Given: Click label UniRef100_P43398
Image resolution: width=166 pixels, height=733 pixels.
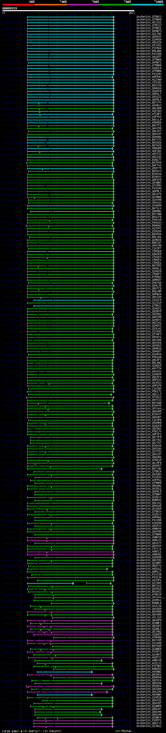Looking at the screenshot, I should (x=149, y=54).
